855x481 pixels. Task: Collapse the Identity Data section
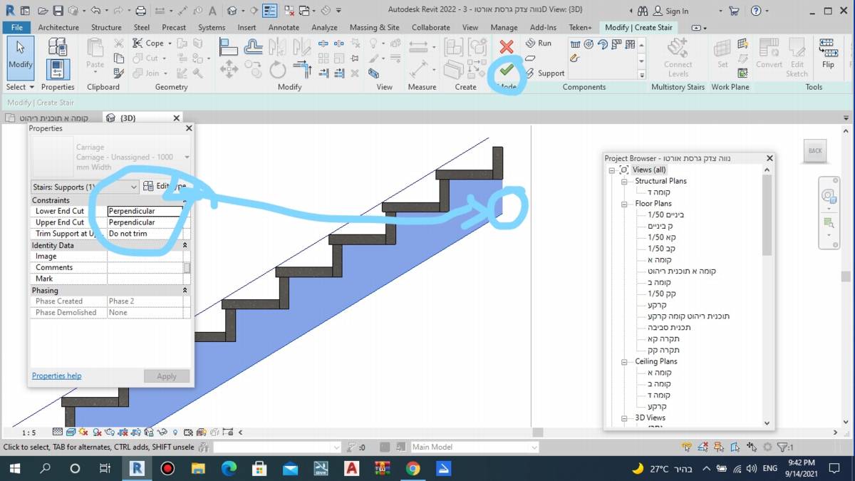[x=185, y=245]
